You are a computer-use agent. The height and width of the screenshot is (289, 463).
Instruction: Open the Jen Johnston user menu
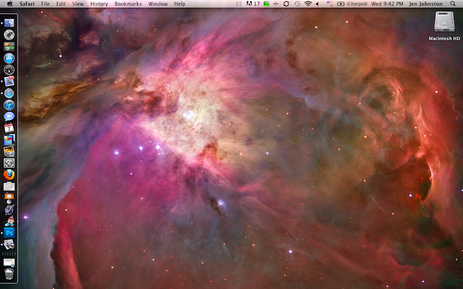point(427,4)
